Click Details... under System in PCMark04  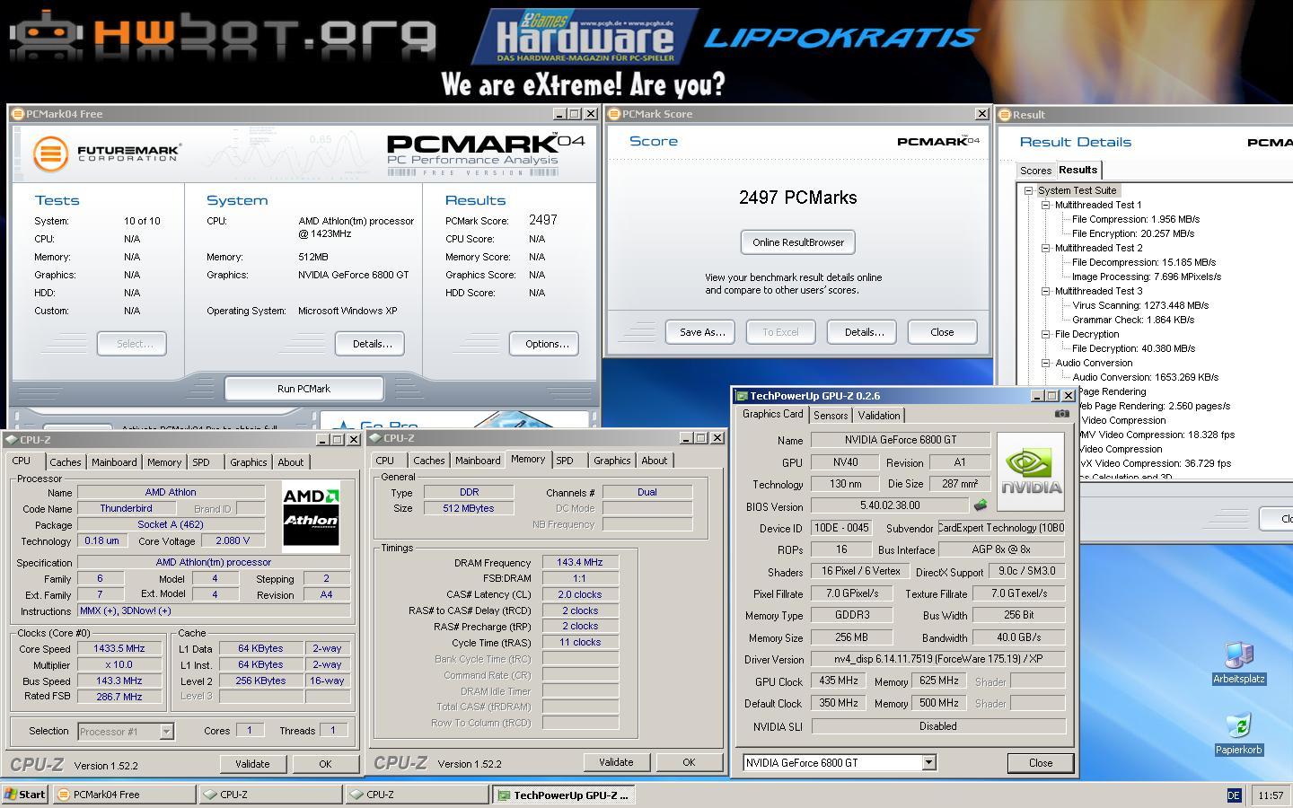coord(372,344)
